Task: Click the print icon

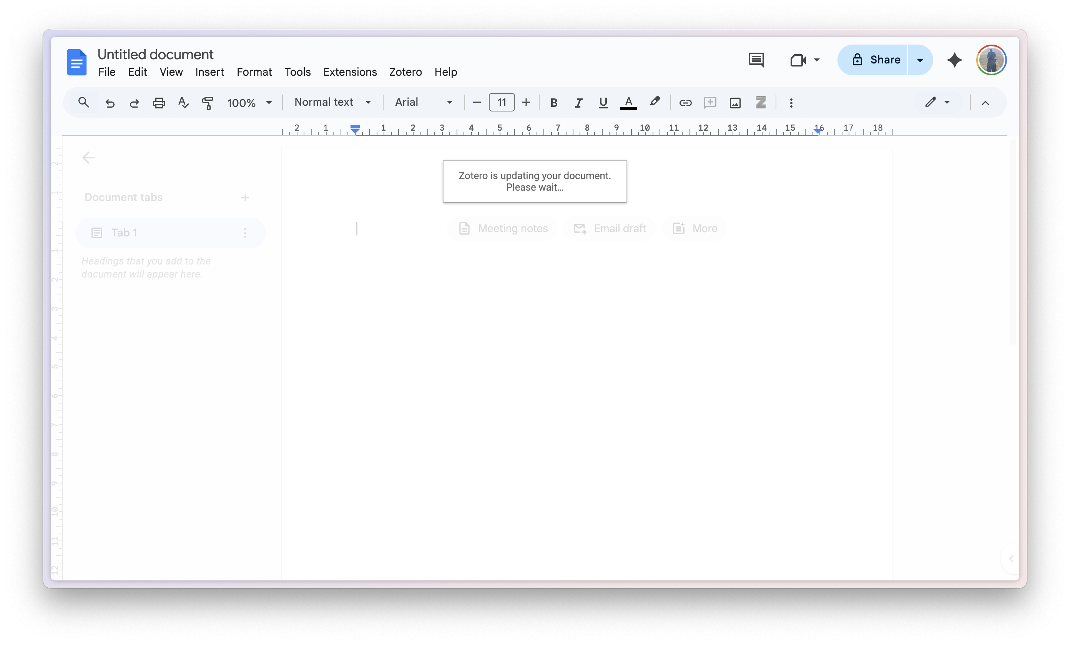Action: (159, 103)
